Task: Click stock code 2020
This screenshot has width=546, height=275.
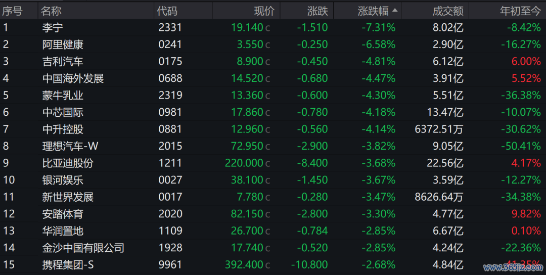Action: coord(170,214)
